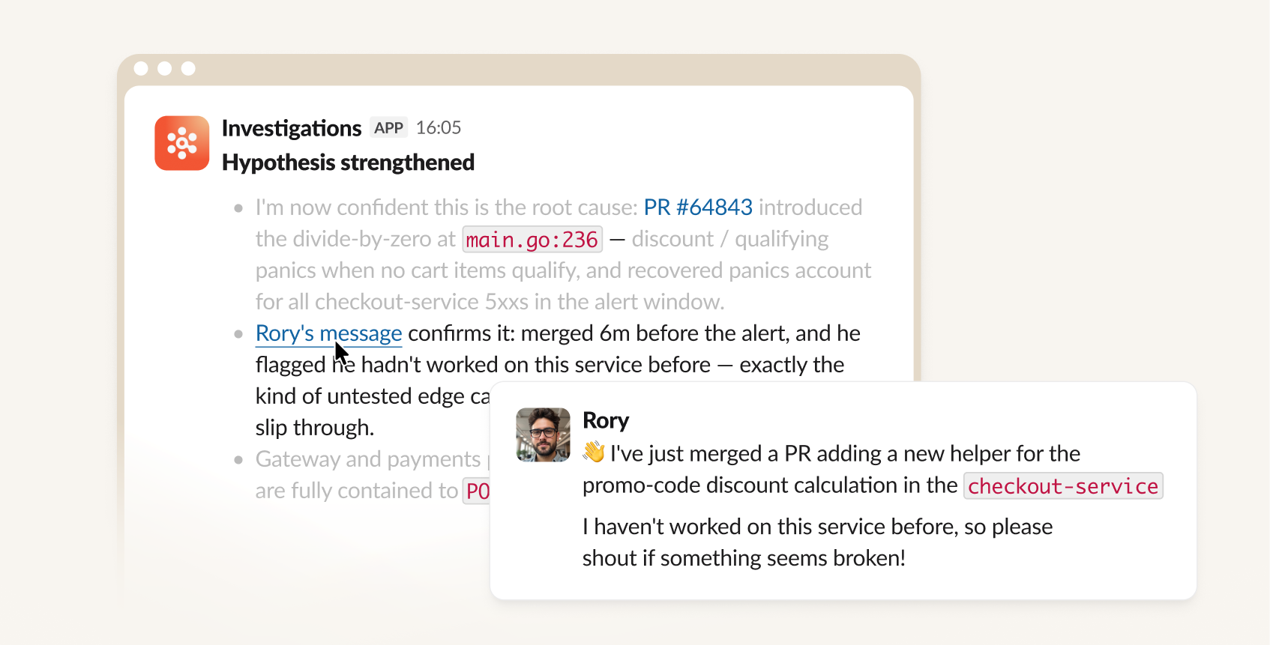Click the checkout-service code tag

(1063, 486)
